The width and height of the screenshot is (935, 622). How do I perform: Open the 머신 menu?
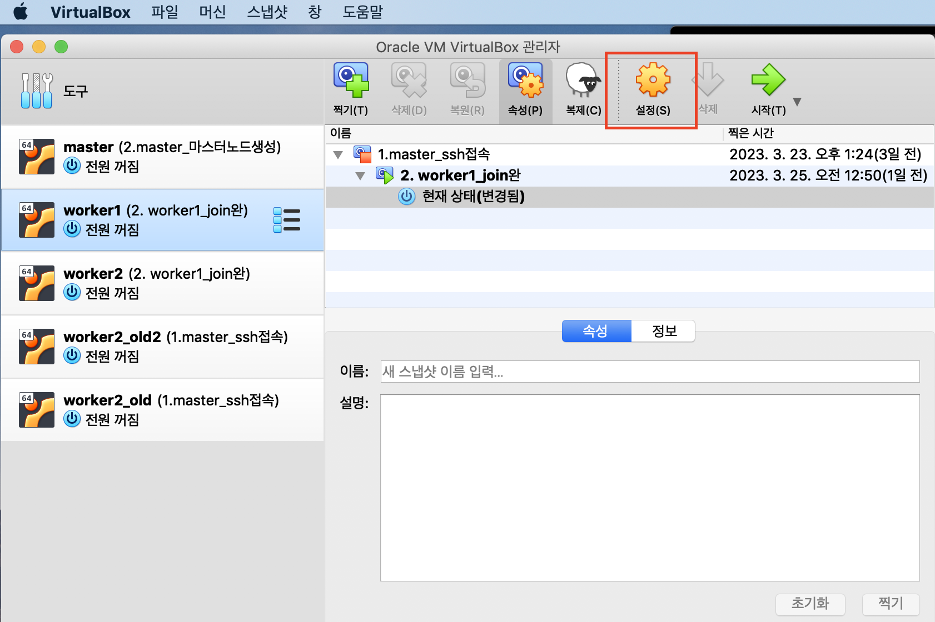pyautogui.click(x=212, y=12)
